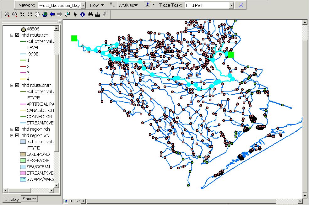Toggle nhd route.drain layer visibility
This screenshot has height=205, width=309.
pyautogui.click(x=17, y=85)
